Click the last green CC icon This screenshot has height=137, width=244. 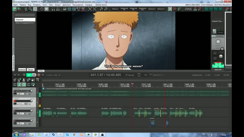pos(220,9)
